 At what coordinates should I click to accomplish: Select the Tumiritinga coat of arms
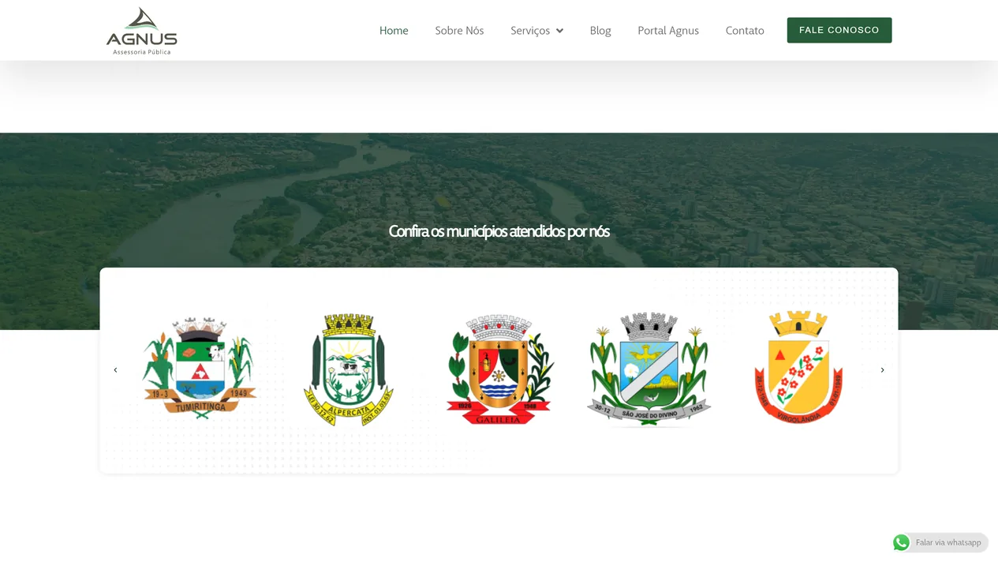pos(200,368)
